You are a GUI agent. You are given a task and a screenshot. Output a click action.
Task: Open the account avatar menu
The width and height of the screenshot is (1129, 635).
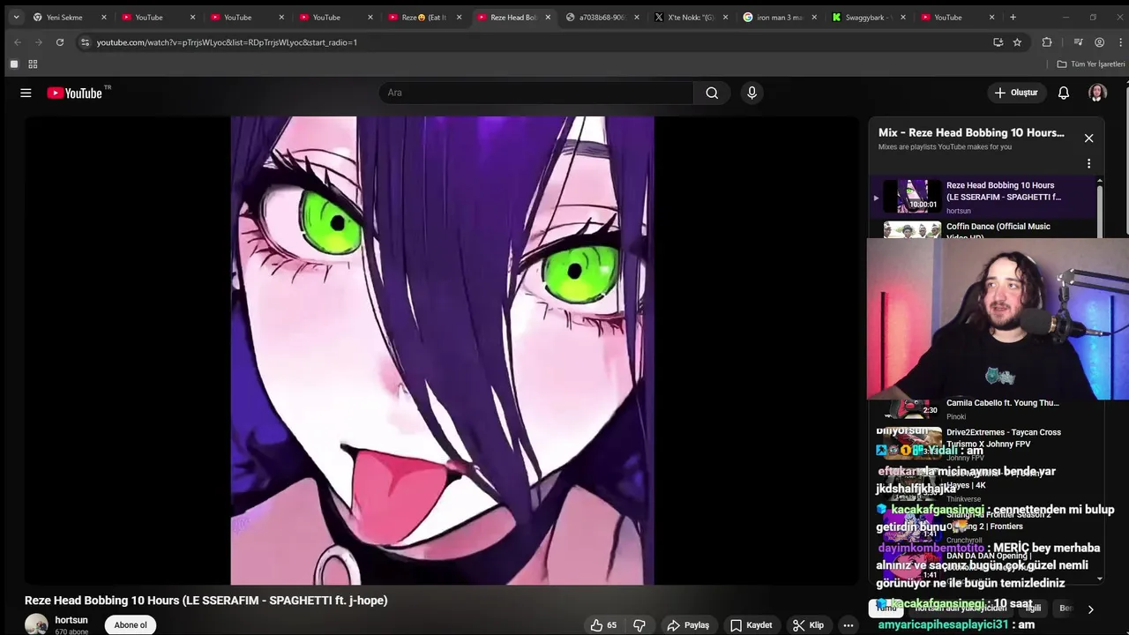point(1097,93)
